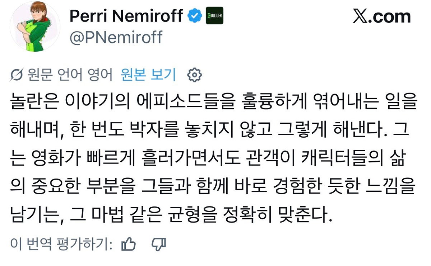Open translation settings gear icon
The image size is (431, 266).
[195, 75]
